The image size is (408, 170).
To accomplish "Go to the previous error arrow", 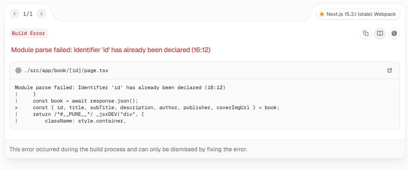I will pos(15,14).
